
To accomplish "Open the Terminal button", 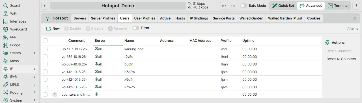I will point(338,6).
